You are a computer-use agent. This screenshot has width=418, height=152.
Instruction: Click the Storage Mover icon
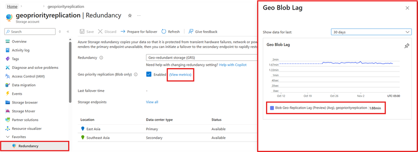point(8,111)
